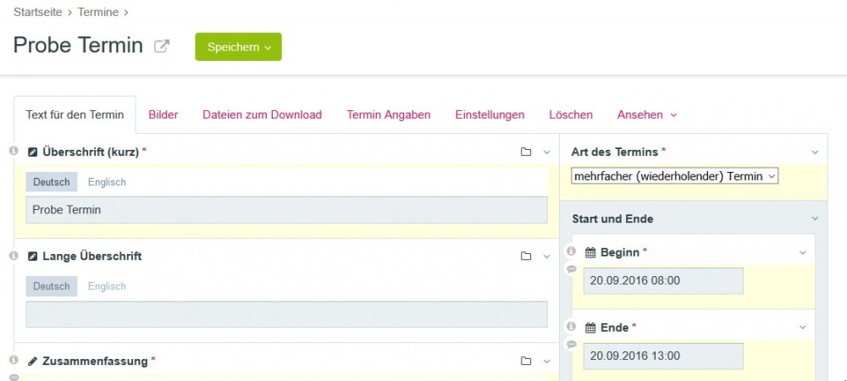This screenshot has height=381, width=847.
Task: Collapse Zusammenfassung section chevron
Action: coord(546,362)
